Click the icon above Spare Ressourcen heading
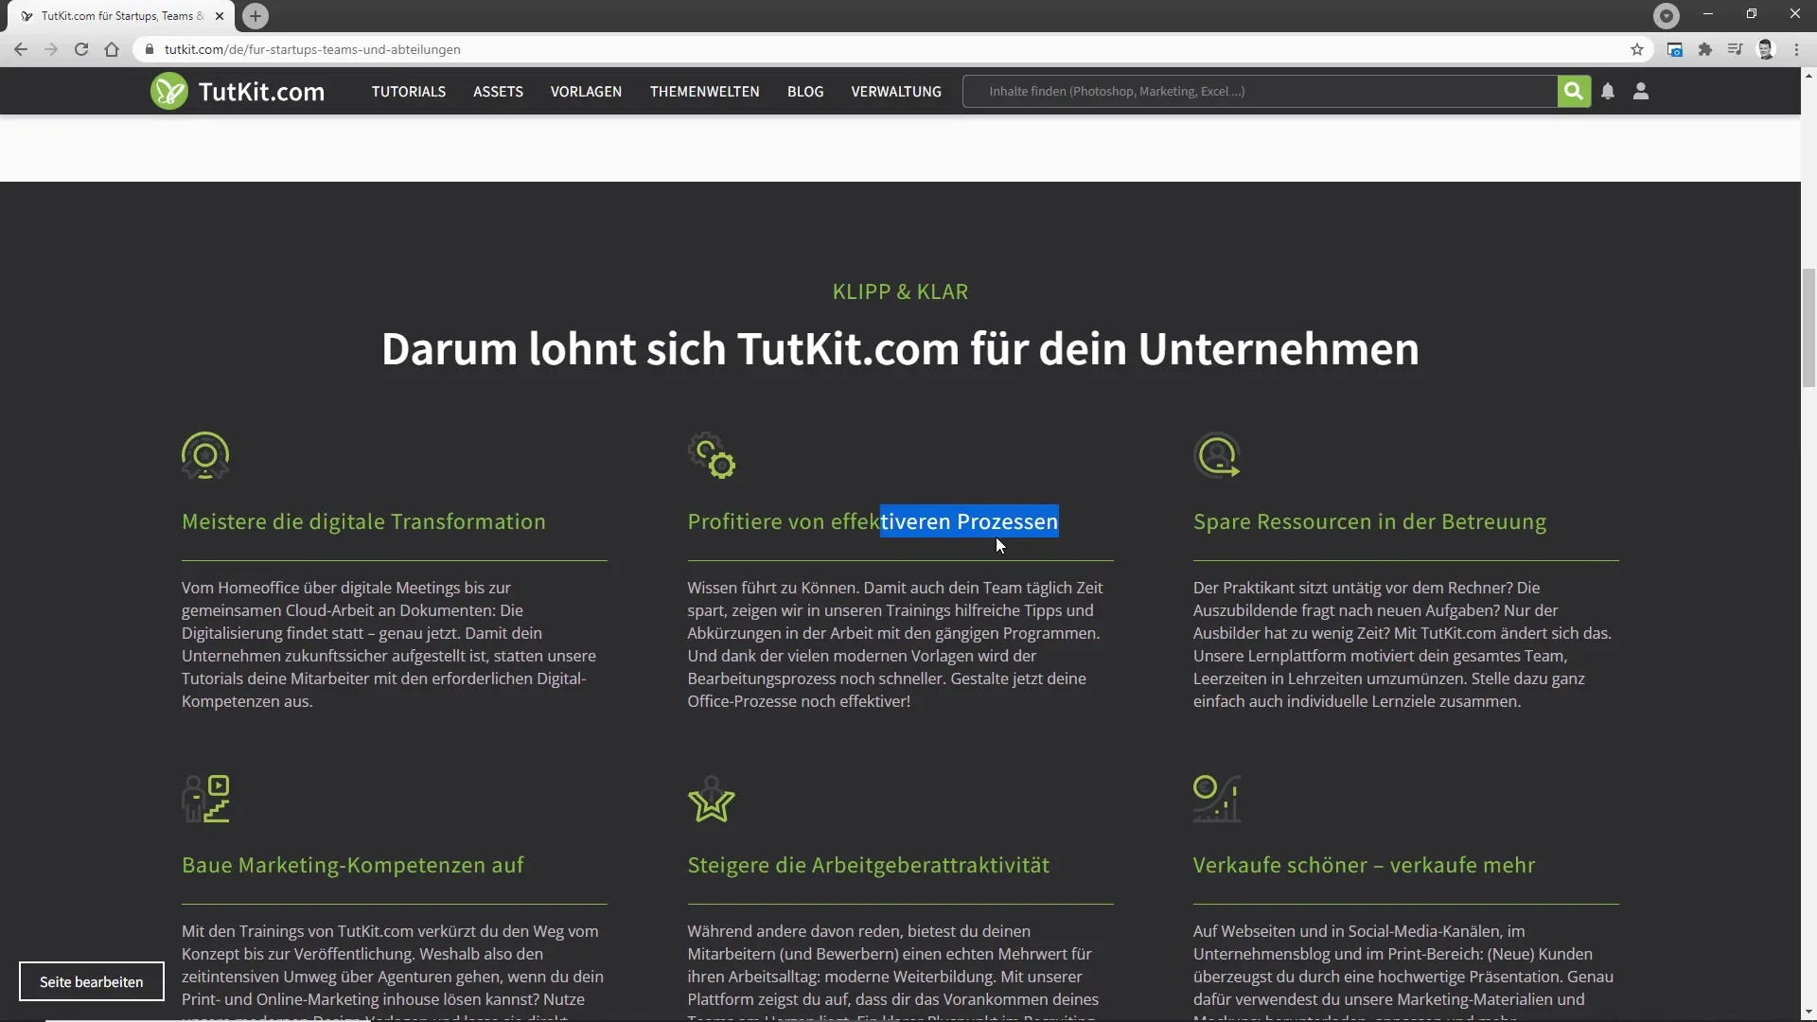This screenshot has height=1022, width=1817. click(1217, 456)
